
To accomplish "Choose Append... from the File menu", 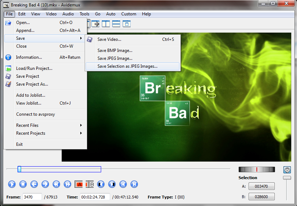I will click(45, 30).
